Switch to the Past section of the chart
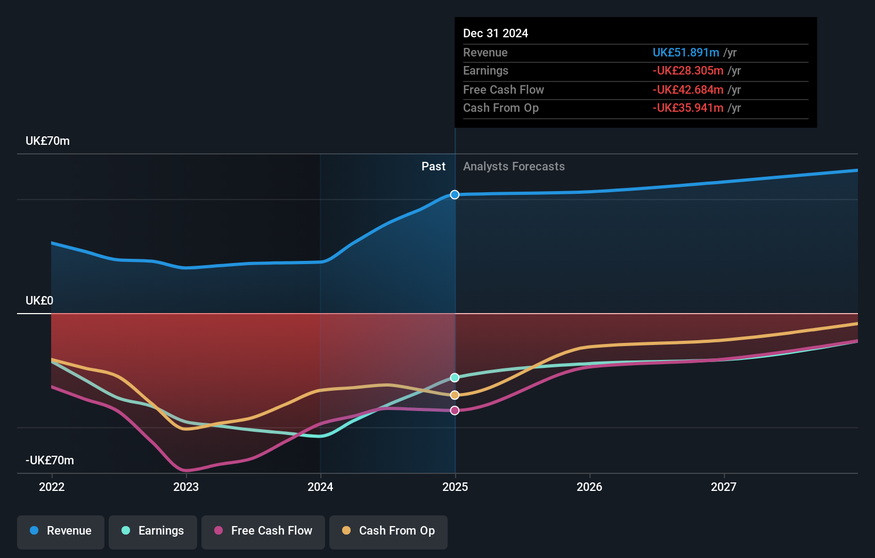 pyautogui.click(x=433, y=166)
